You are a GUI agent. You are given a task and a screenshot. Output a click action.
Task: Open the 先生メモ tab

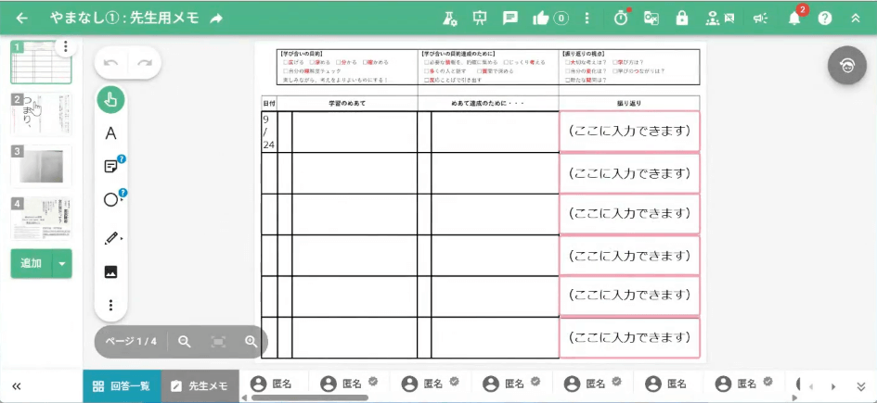pyautogui.click(x=200, y=385)
